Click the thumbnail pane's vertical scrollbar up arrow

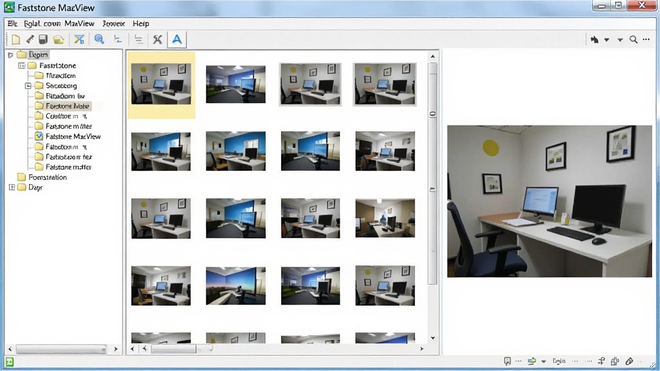click(432, 57)
